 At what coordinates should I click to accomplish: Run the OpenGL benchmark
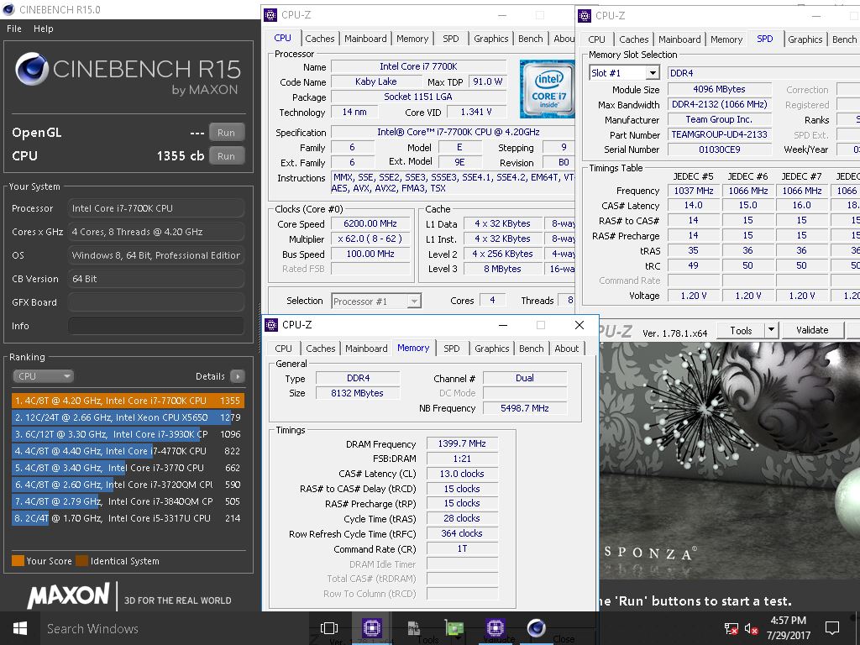226,133
